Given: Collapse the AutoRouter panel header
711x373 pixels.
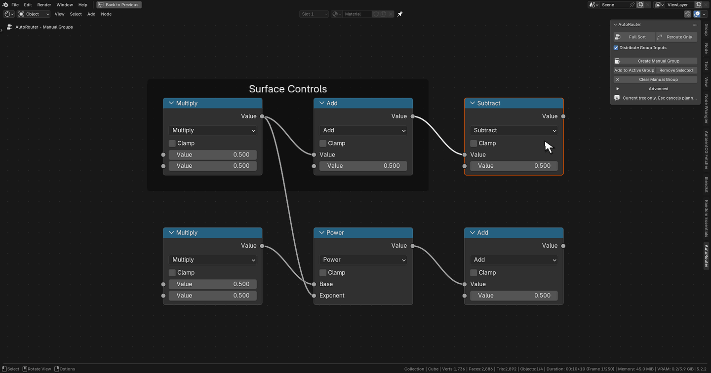Looking at the screenshot, I should point(615,24).
